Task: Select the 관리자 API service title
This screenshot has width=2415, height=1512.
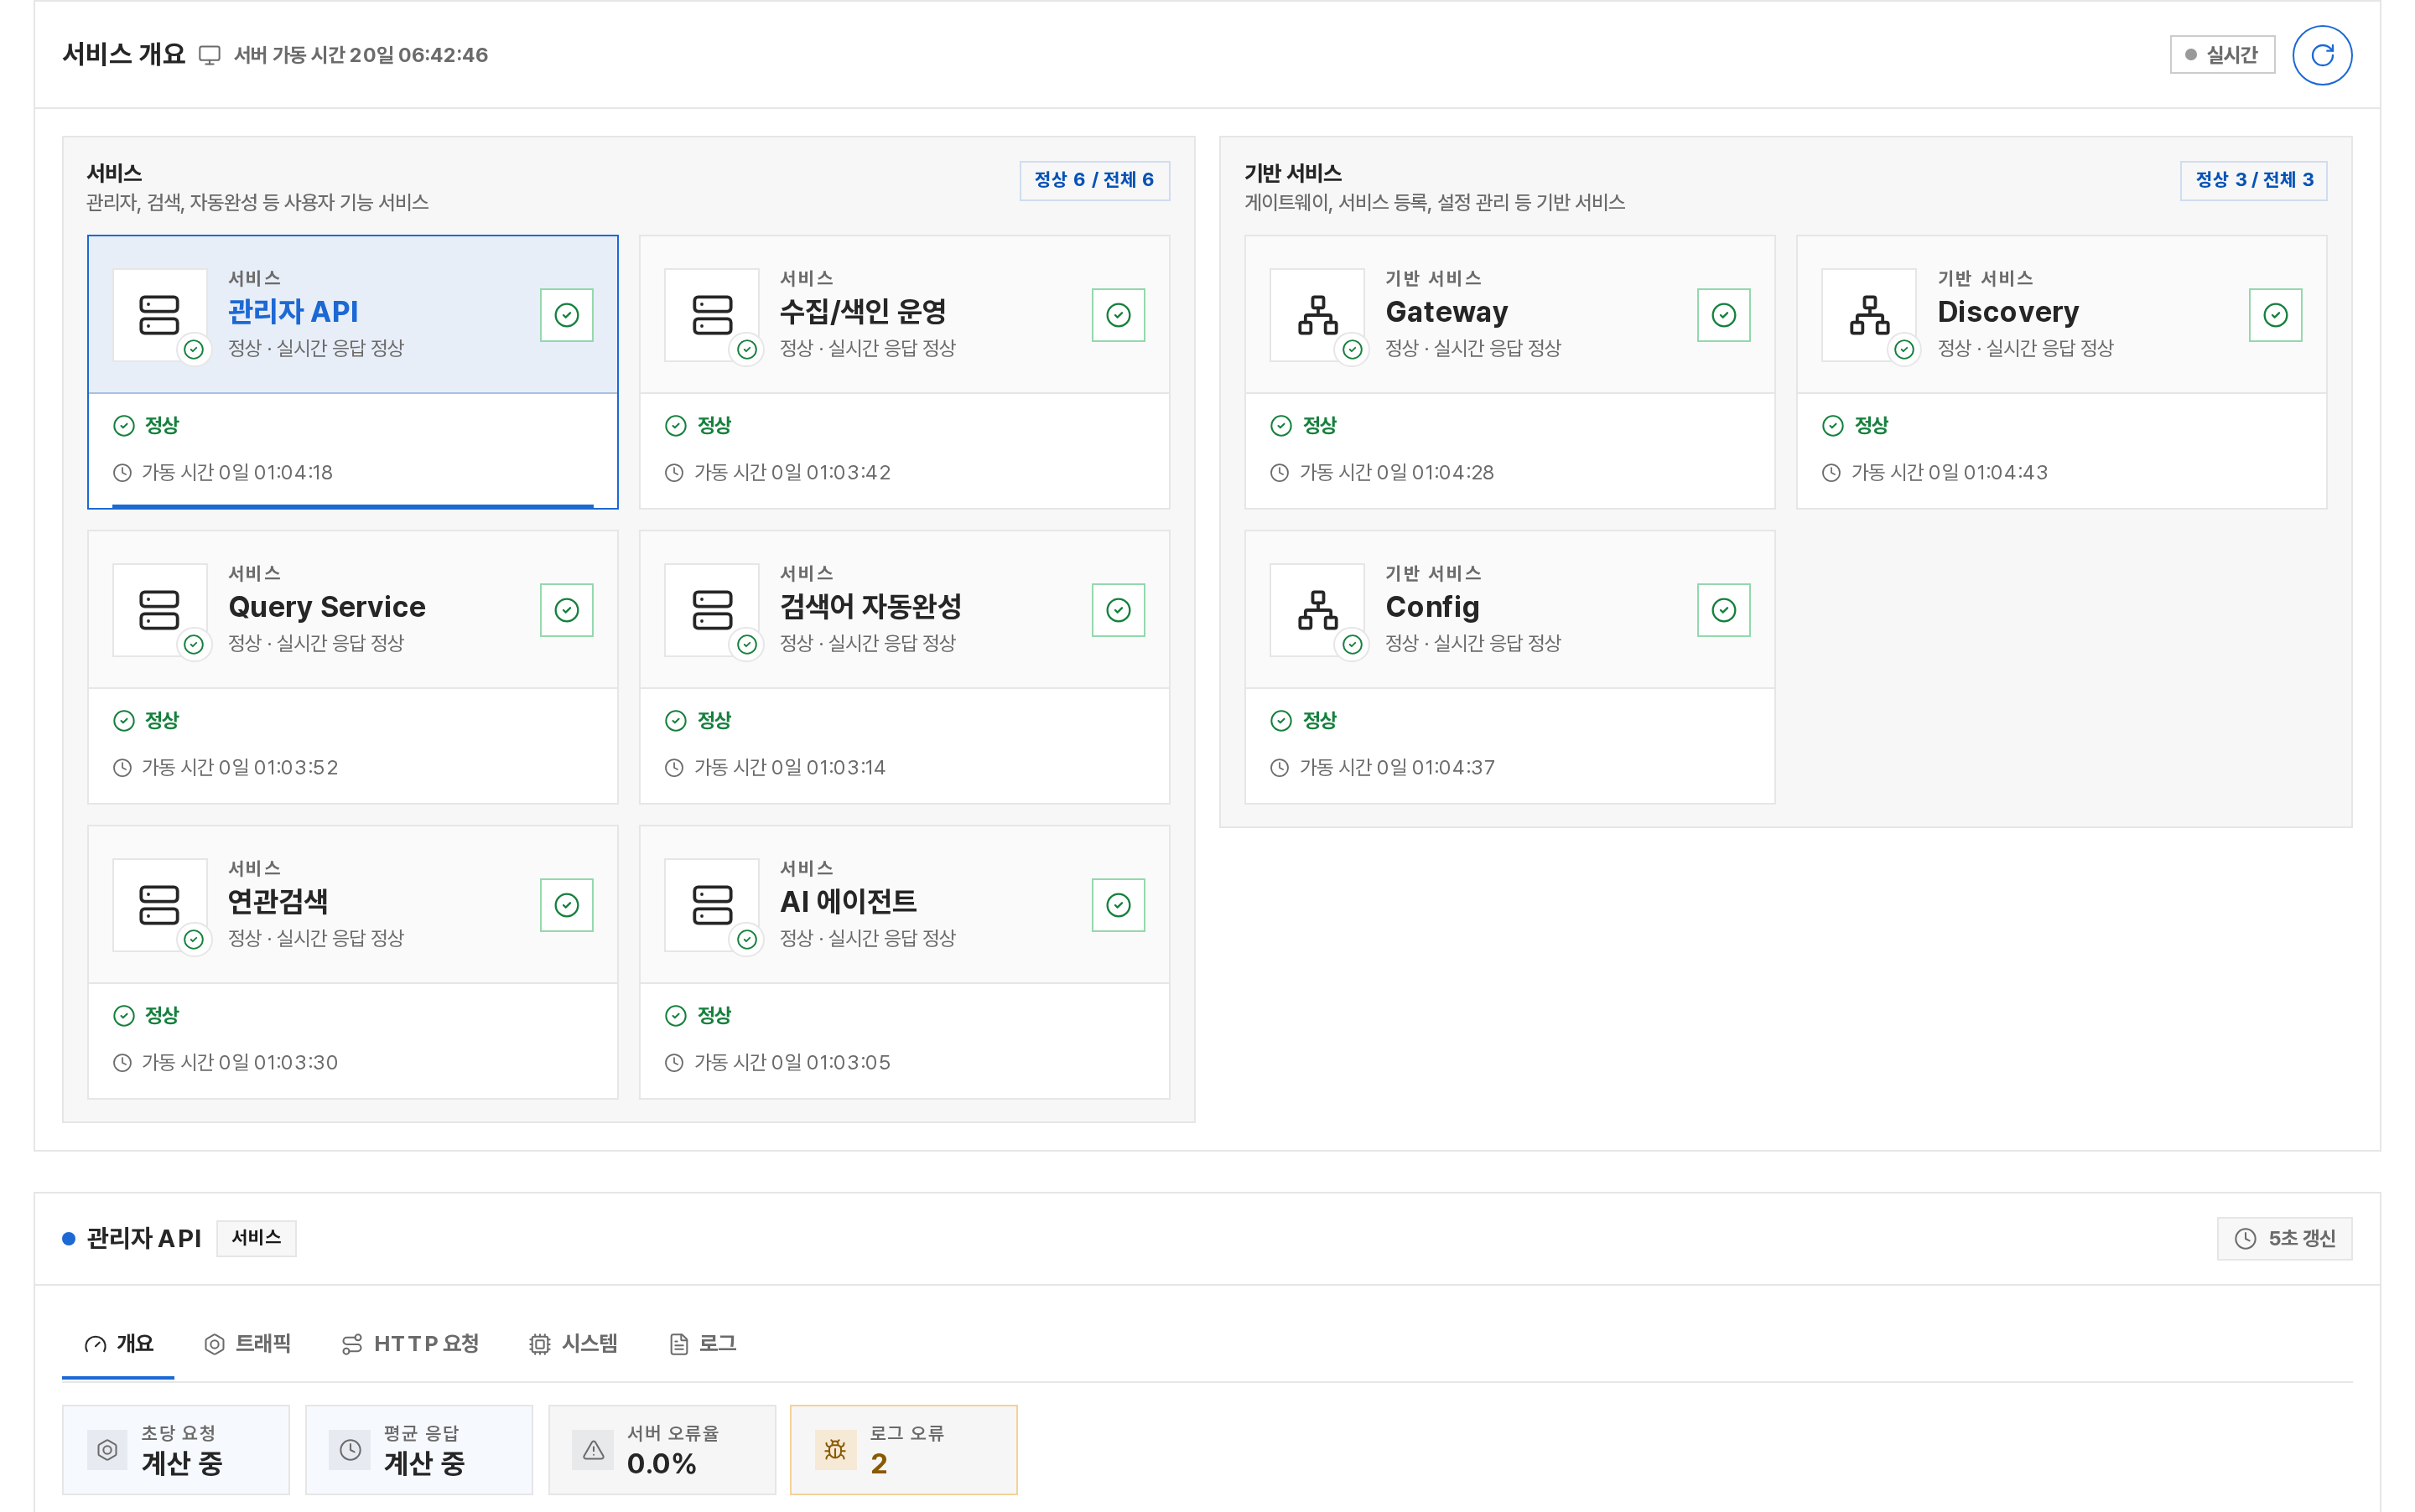Action: click(293, 312)
